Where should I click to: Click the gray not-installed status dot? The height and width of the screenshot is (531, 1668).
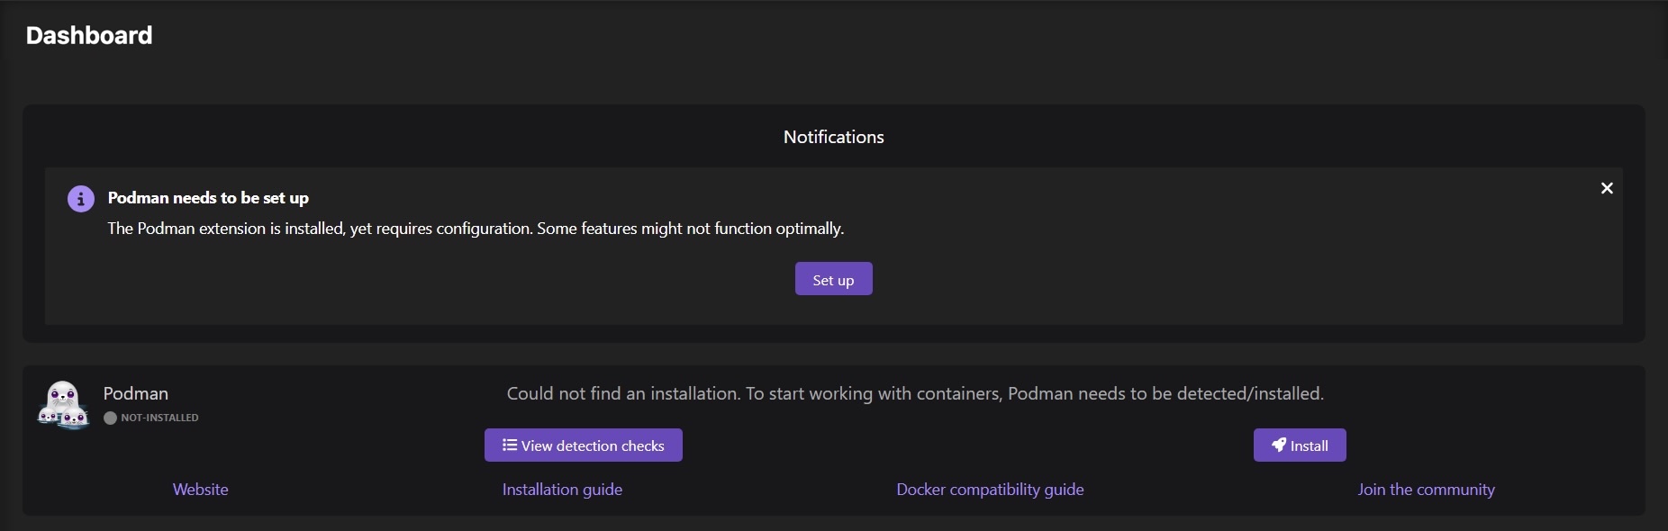tap(110, 418)
